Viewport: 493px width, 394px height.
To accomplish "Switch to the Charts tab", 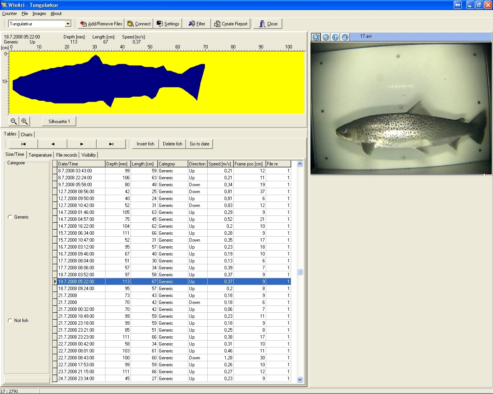I will coord(27,135).
